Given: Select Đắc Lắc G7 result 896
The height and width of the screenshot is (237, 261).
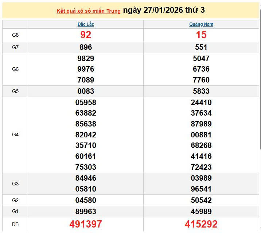Looking at the screenshot, I should pos(86,47).
